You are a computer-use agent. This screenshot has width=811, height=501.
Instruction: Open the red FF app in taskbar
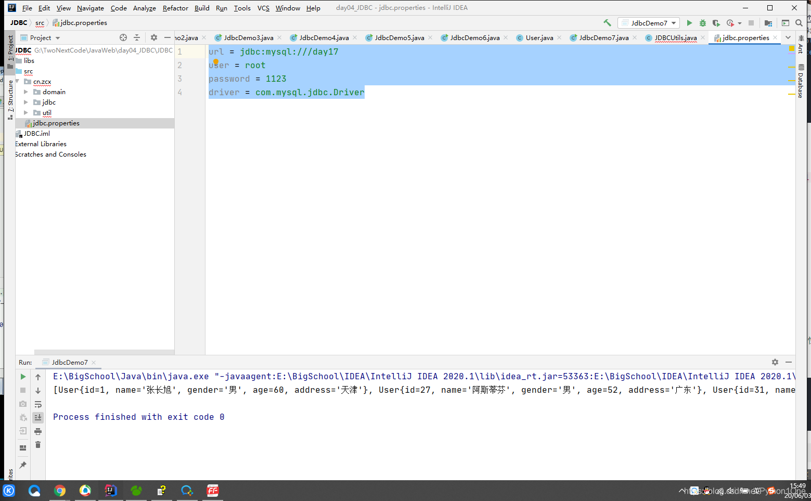click(213, 491)
